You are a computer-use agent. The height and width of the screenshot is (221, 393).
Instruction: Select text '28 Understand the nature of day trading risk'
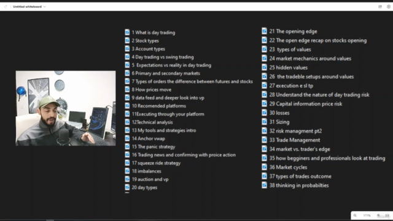pyautogui.click(x=319, y=95)
